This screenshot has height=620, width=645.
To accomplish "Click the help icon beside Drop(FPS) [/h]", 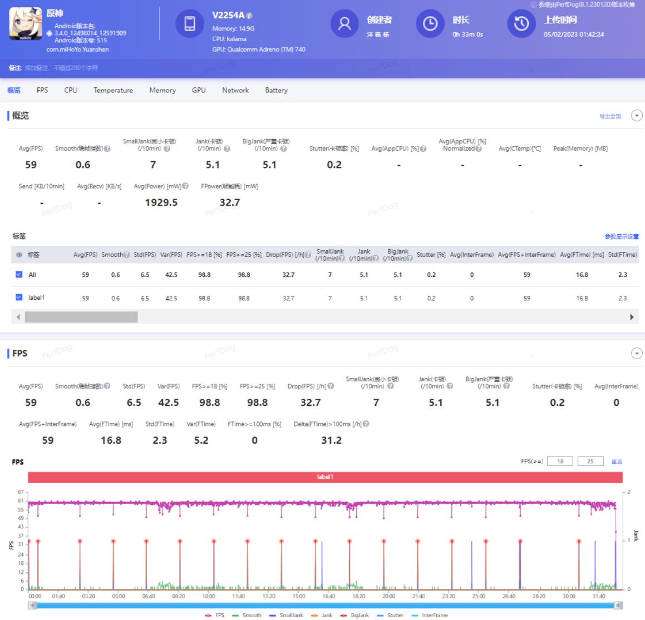I will click(331, 386).
